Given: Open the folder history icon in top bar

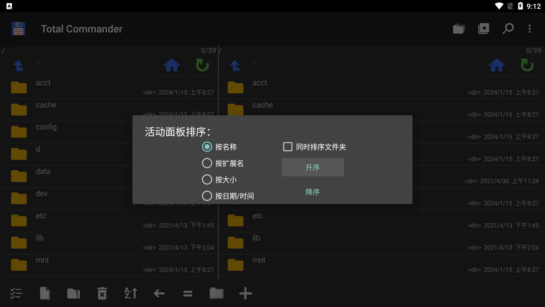Looking at the screenshot, I should click(459, 29).
